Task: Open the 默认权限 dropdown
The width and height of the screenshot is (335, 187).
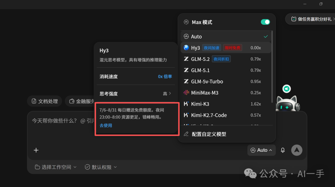Action: (x=101, y=167)
